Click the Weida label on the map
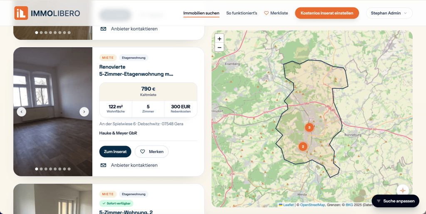Viewport: 426px width, 214px height. click(x=302, y=195)
